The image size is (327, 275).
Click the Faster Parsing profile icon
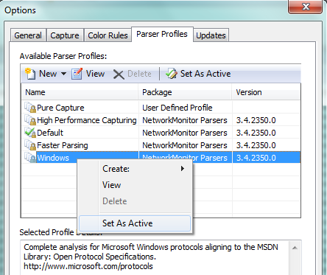tap(30, 145)
